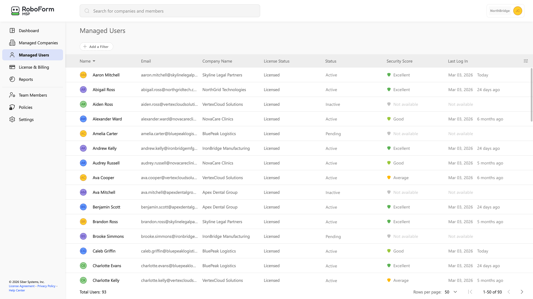Open the License Agreement link
The height and width of the screenshot is (299, 533).
tap(22, 286)
